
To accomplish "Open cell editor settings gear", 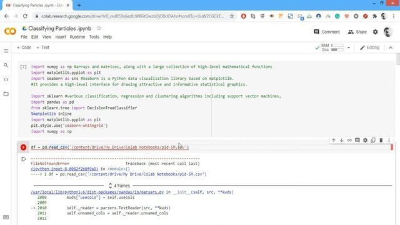I will tap(365, 140).
